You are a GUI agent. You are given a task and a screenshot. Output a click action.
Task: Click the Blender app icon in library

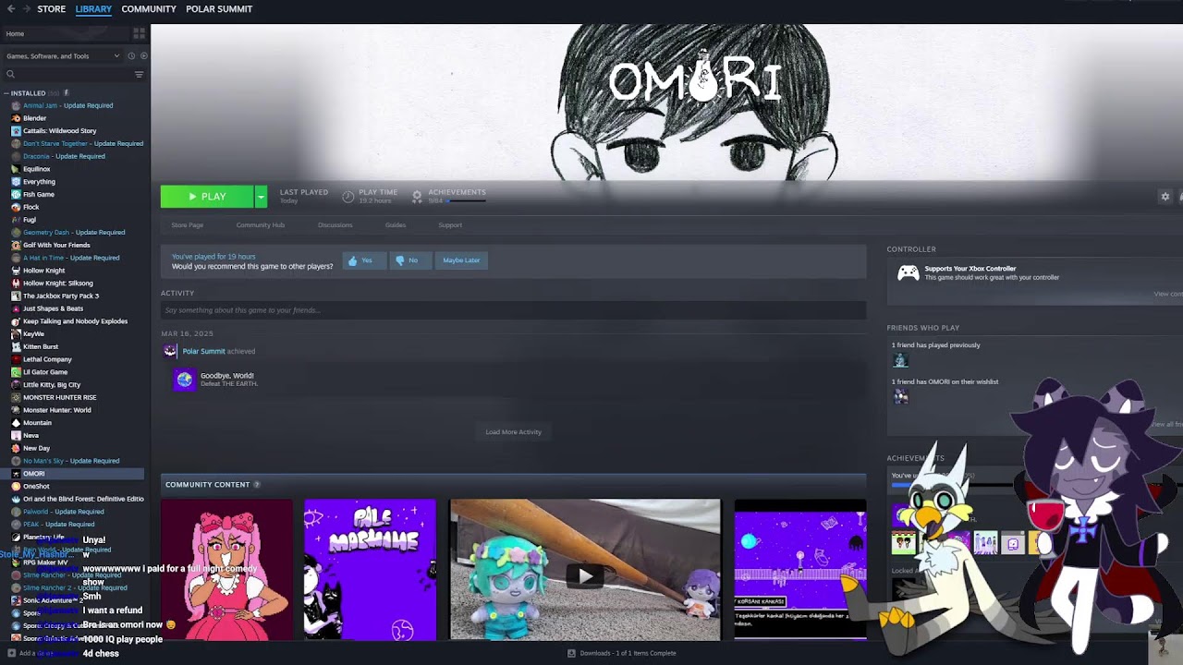(x=16, y=118)
